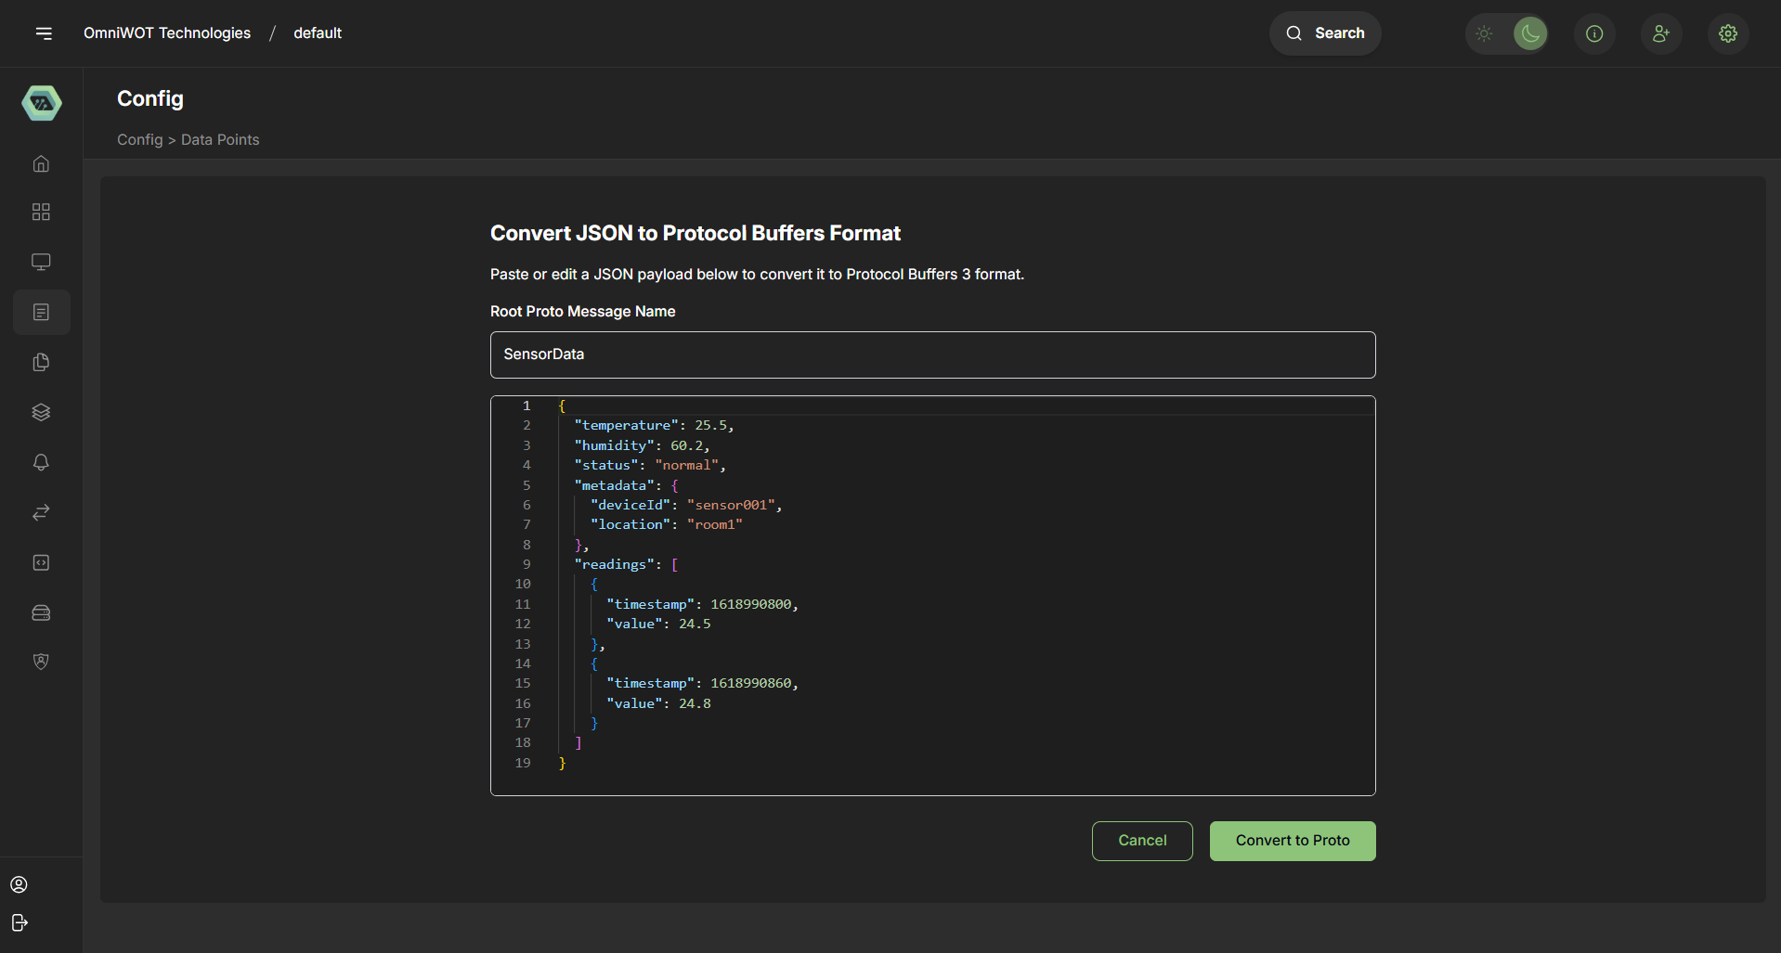This screenshot has height=953, width=1781.
Task: Enable dark mode via the moon toggle
Action: coord(1530,33)
